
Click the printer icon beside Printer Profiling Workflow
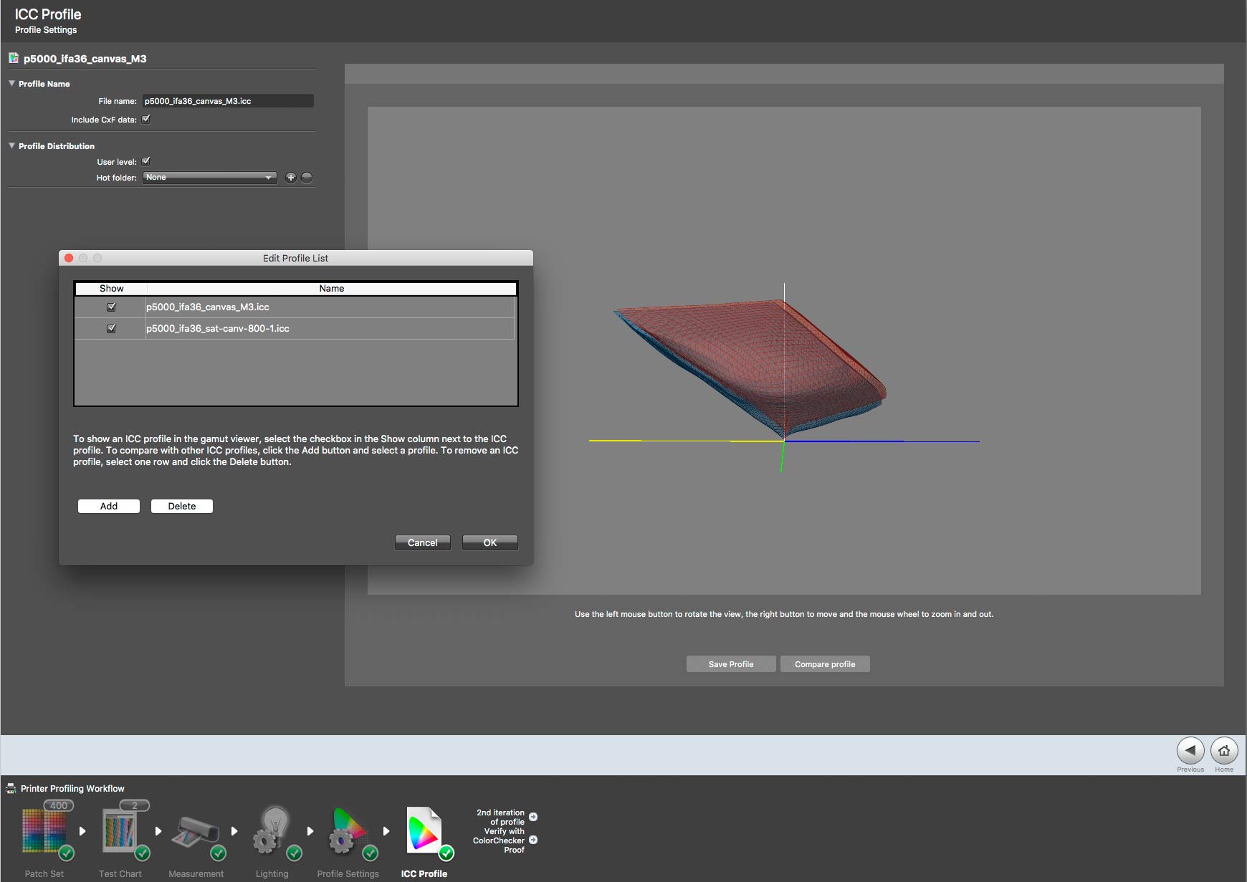pos(11,789)
